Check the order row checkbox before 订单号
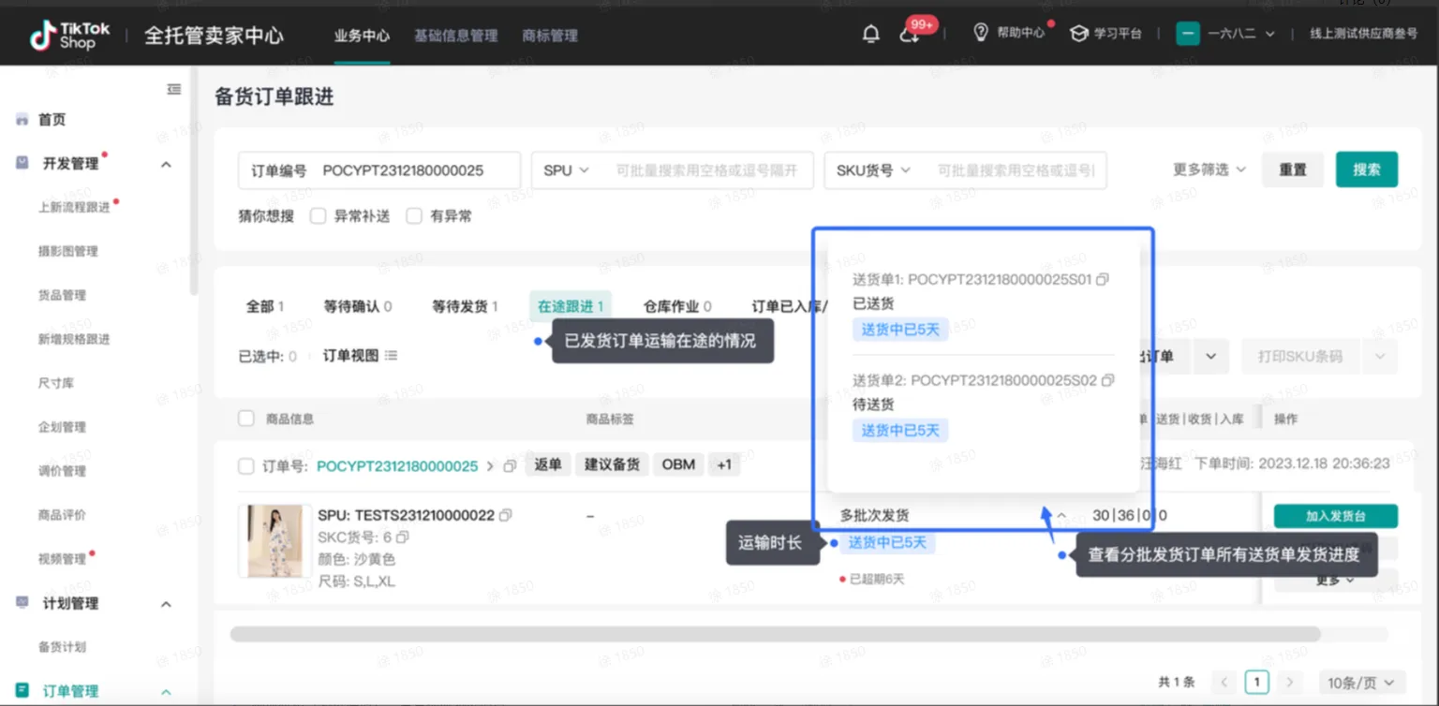This screenshot has width=1439, height=706. (246, 466)
